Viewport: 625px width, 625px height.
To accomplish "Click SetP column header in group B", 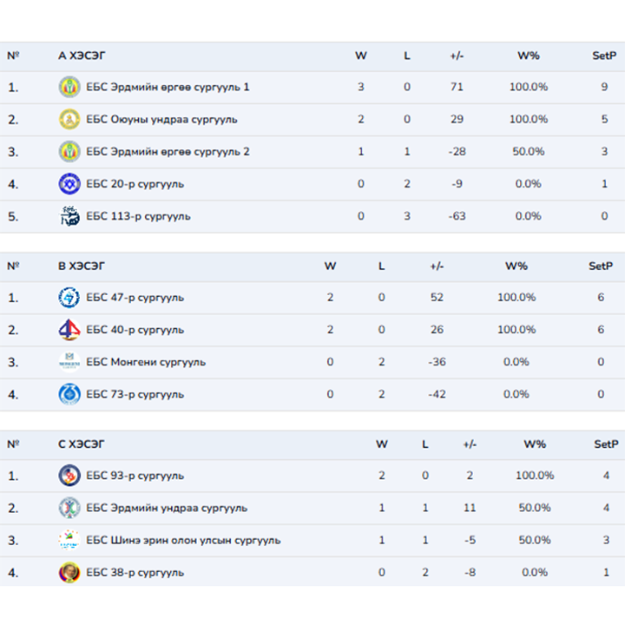I will click(x=601, y=266).
